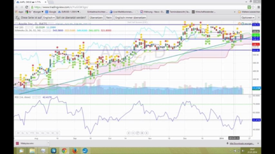Viewport: 275px width, 154px height.
Task: Open Google Chrome from the taskbar
Action: 64,150
